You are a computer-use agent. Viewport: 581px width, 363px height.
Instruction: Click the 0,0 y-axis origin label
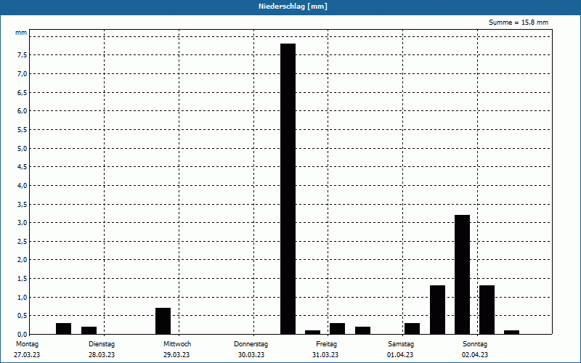tap(22, 334)
